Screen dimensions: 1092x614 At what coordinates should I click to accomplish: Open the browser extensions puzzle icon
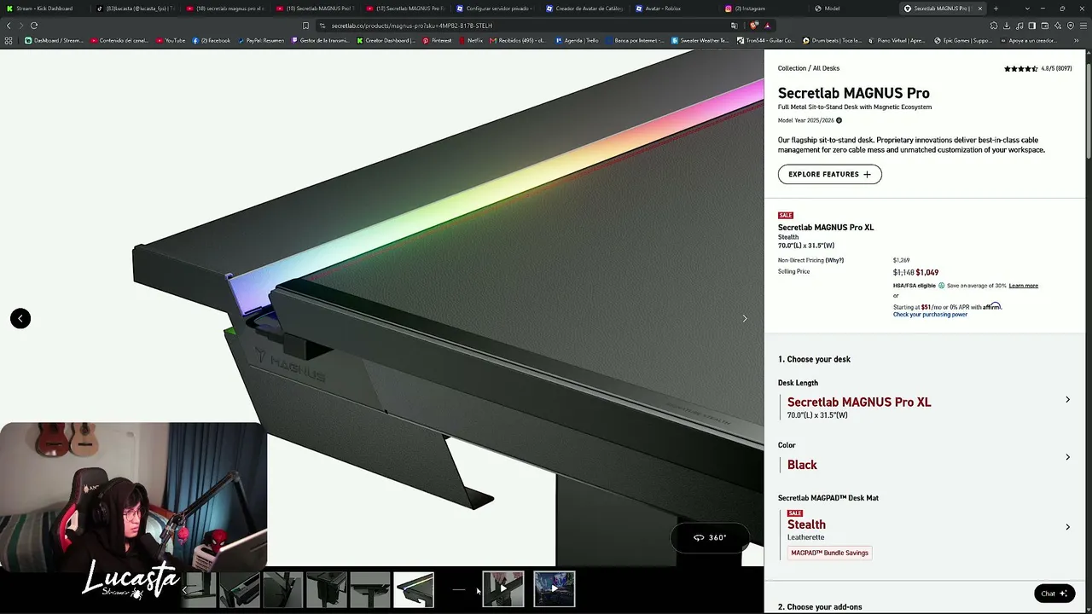click(x=994, y=26)
